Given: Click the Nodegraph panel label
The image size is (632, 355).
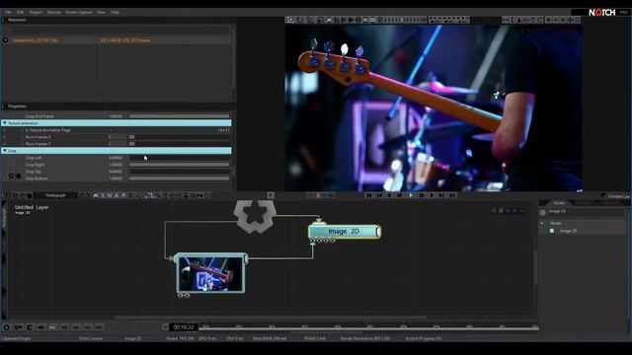Looking at the screenshot, I should pos(55,195).
